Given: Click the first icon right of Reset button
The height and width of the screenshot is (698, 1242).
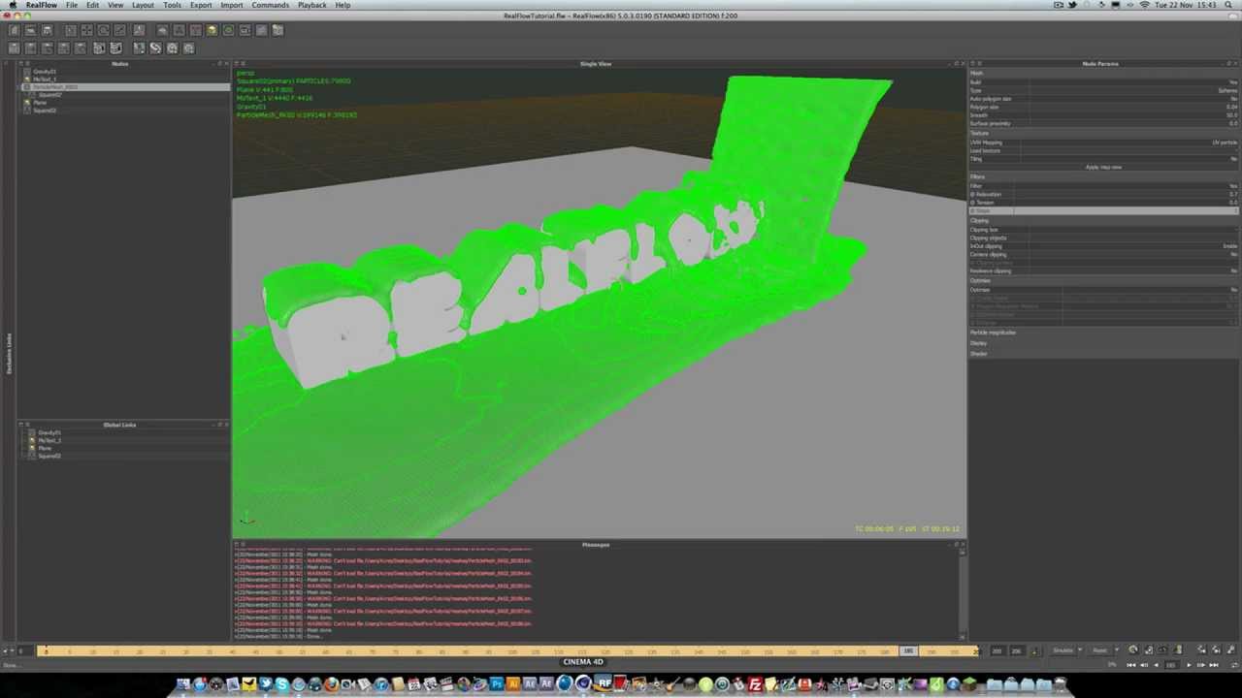Looking at the screenshot, I should (x=1132, y=650).
